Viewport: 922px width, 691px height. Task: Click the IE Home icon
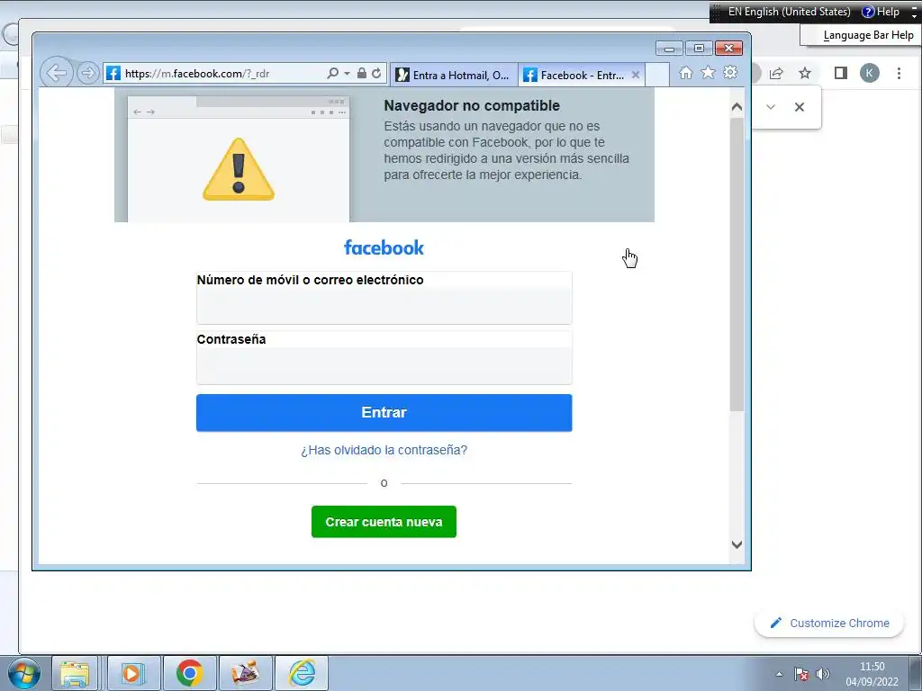(x=685, y=73)
